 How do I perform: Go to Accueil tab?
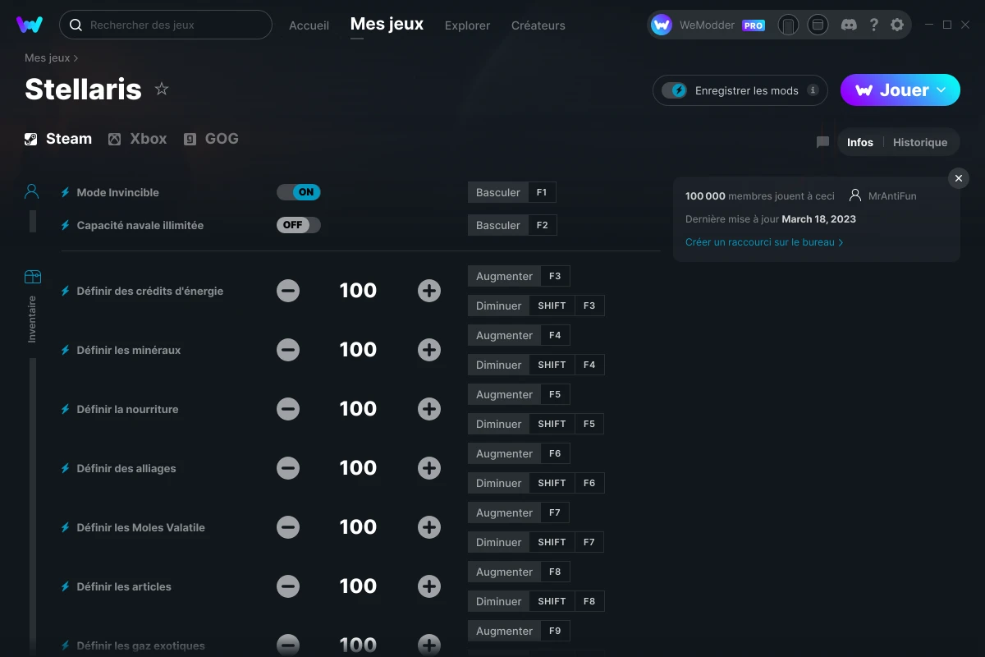click(x=309, y=25)
